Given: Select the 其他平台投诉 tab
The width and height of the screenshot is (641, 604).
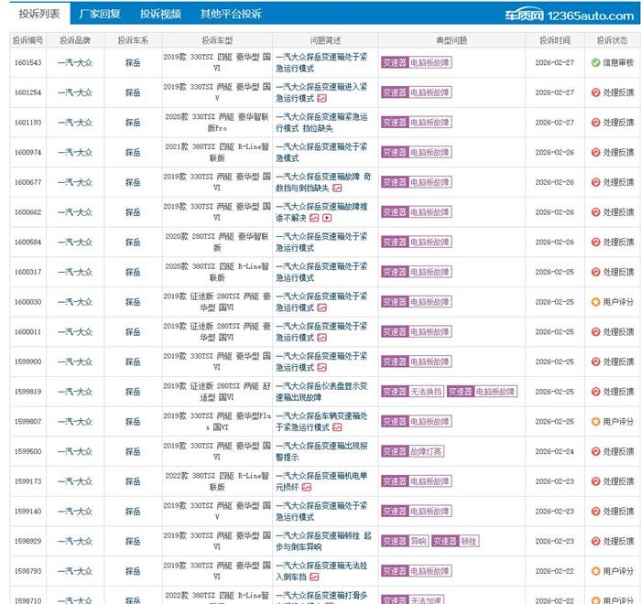Looking at the screenshot, I should tap(231, 15).
